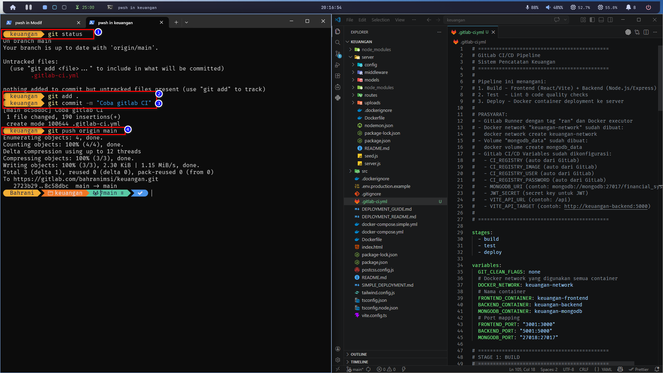This screenshot has width=663, height=373.
Task: Open the Selection menu
Action: (x=381, y=20)
